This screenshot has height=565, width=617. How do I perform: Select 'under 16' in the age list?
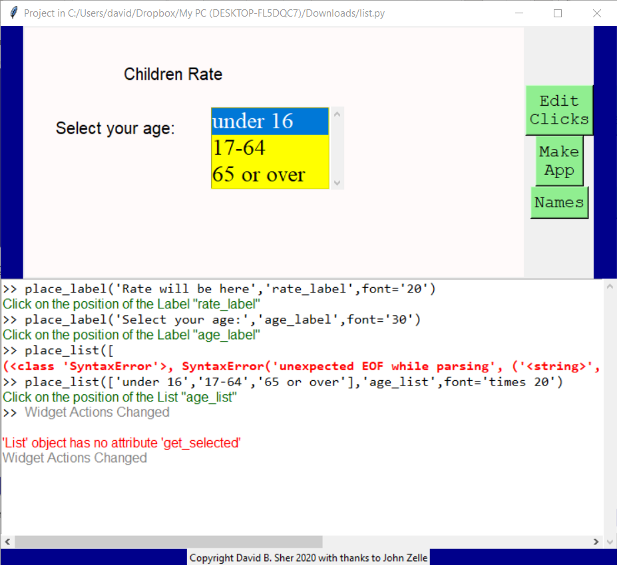270,121
